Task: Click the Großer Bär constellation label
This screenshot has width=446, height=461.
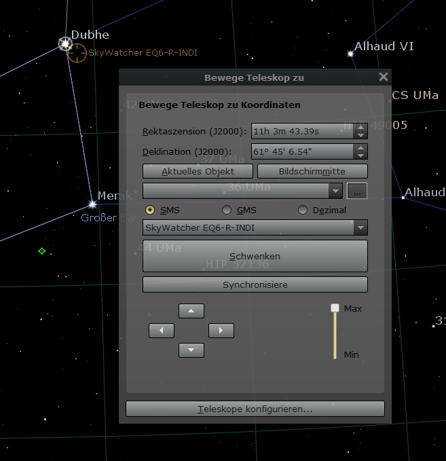Action: pos(109,218)
